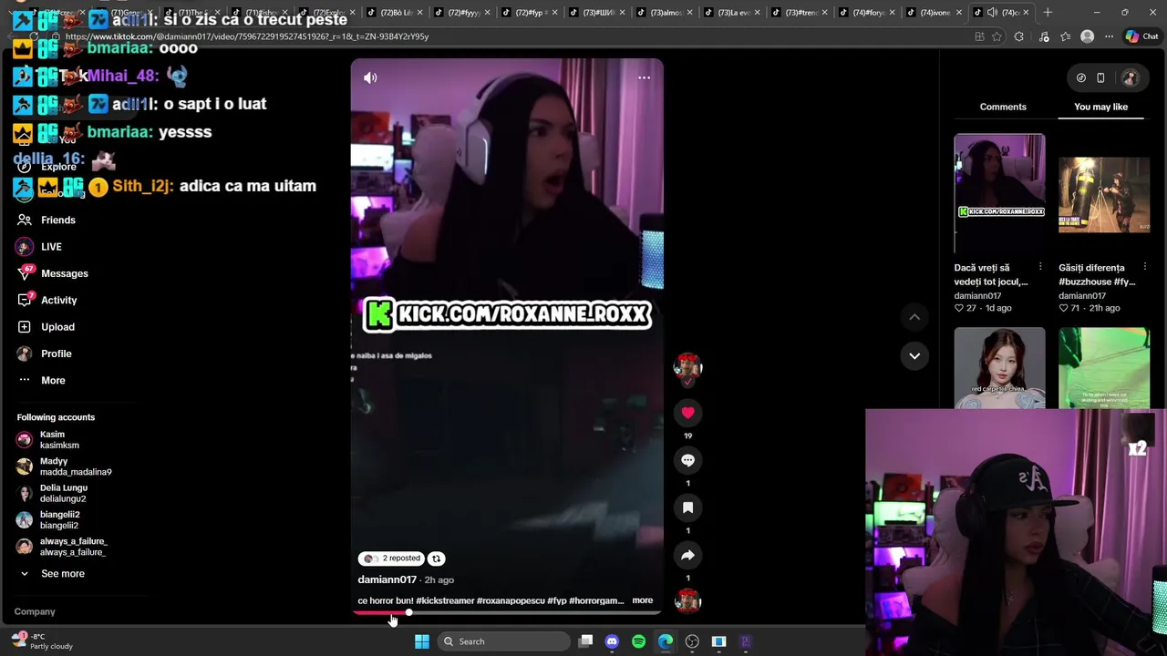Click the browser address bar URL
The height and width of the screenshot is (656, 1167).
(x=246, y=36)
